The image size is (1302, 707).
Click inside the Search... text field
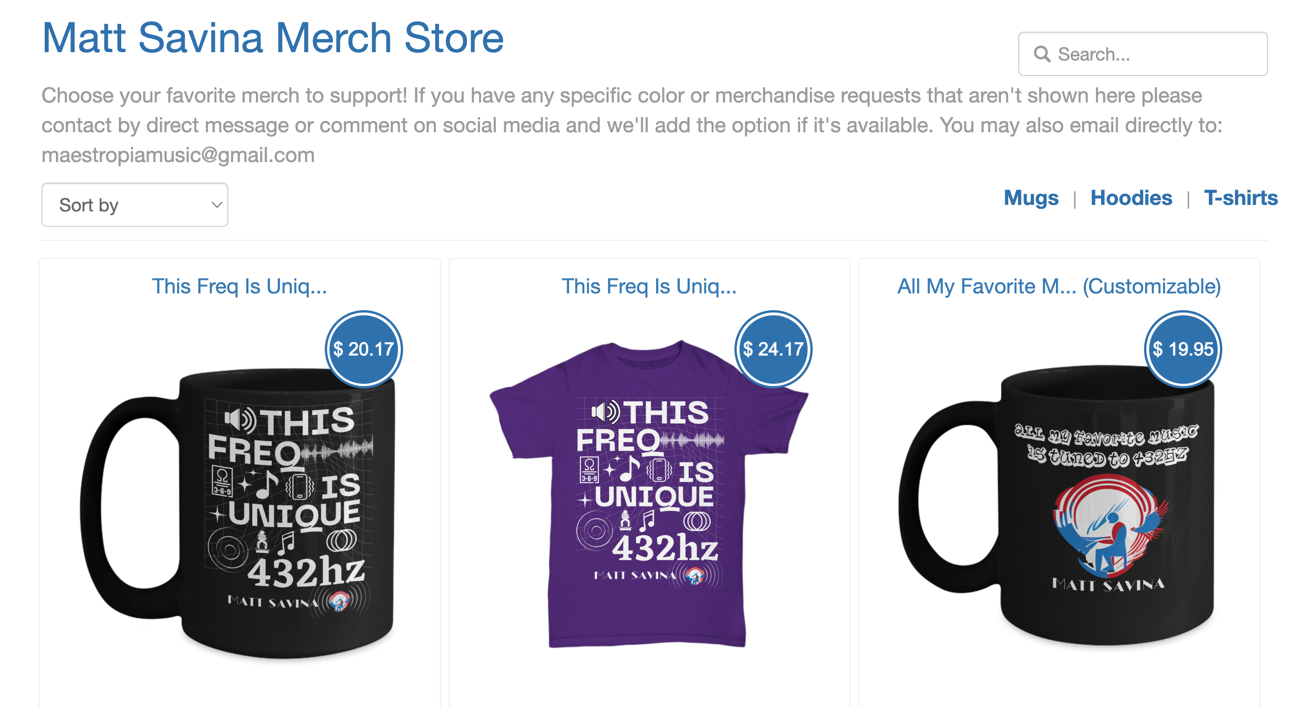coord(1142,54)
